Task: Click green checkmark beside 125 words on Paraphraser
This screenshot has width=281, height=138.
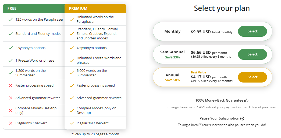Action: [11, 19]
